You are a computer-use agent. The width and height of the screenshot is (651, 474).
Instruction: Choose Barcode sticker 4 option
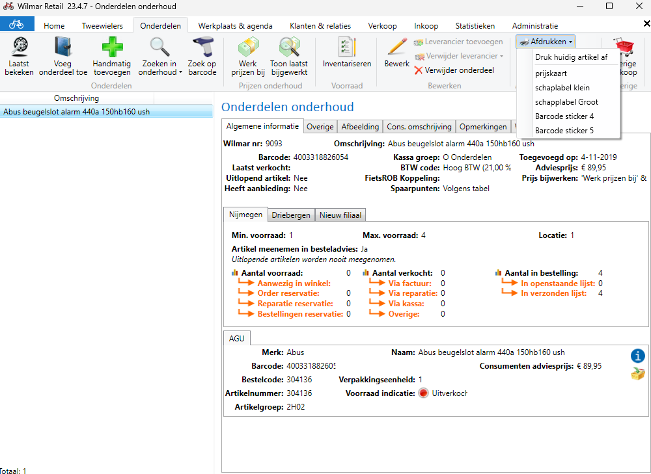click(x=564, y=116)
